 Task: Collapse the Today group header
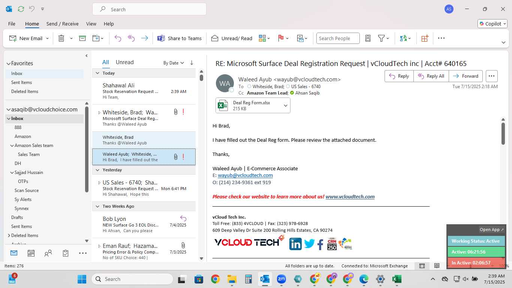point(97,73)
